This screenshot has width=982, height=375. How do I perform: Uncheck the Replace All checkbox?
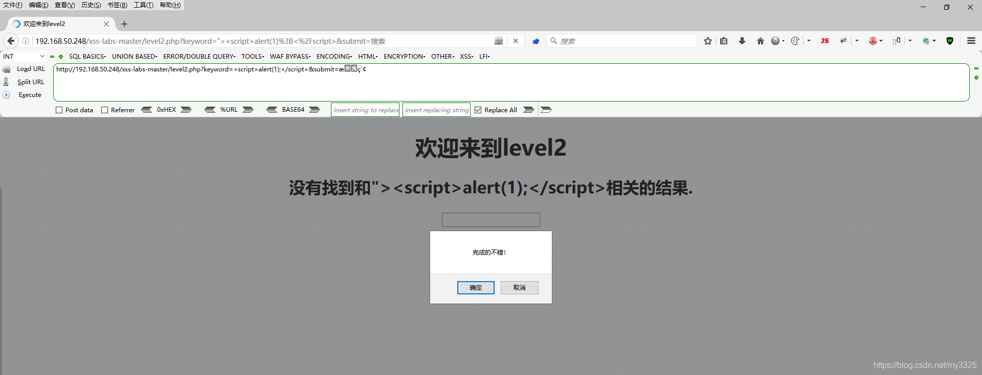coord(478,110)
